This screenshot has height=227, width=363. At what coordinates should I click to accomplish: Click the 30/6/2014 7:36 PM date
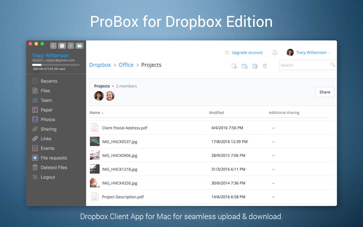click(x=228, y=183)
